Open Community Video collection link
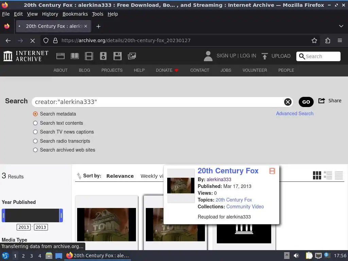The height and width of the screenshot is (261, 348). pyautogui.click(x=245, y=207)
